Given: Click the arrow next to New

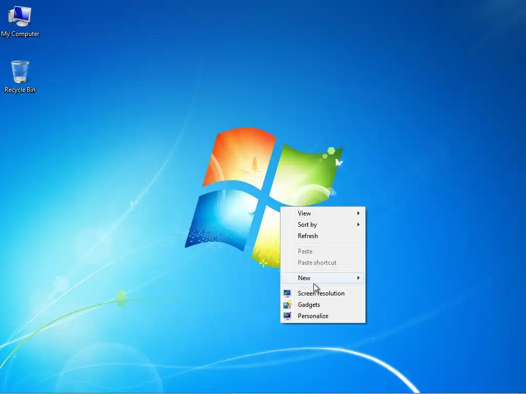Looking at the screenshot, I should [358, 278].
